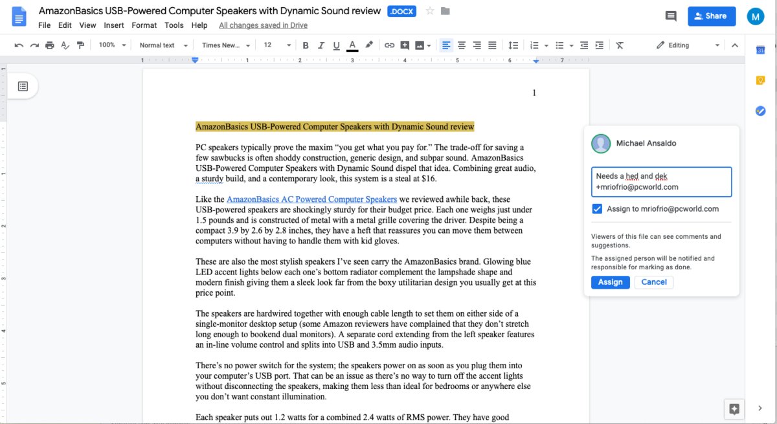Clear formatting
Viewport: 777px width, 424px height.
(620, 45)
